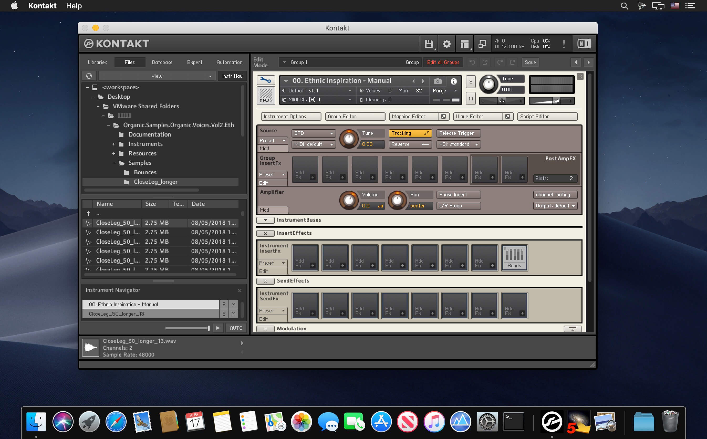
Task: Switch to the Database tab
Action: 162,62
